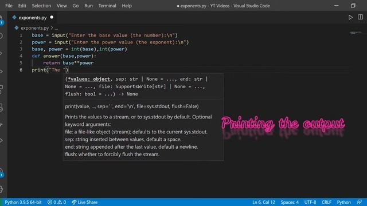Open the Go menu
Image resolution: width=367 pixels, height=206 pixels.
[75, 6]
